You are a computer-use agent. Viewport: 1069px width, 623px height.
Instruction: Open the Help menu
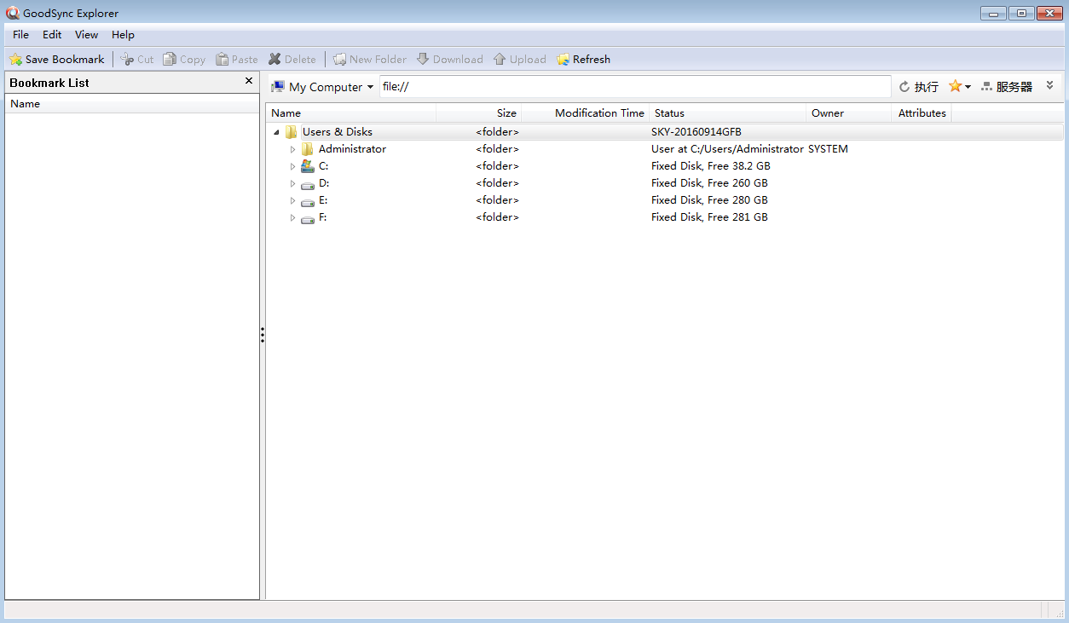(x=123, y=35)
